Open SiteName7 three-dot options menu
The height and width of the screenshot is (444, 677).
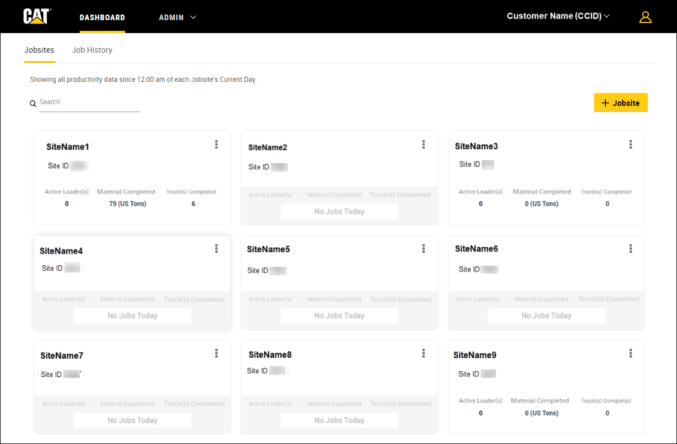(217, 353)
